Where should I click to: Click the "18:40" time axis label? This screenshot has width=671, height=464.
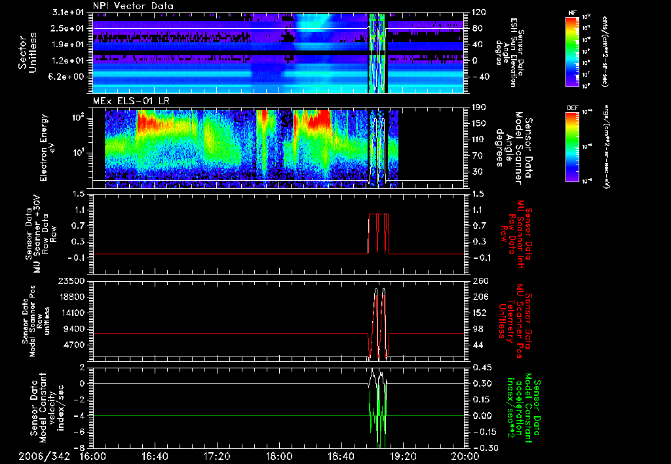[341, 457]
